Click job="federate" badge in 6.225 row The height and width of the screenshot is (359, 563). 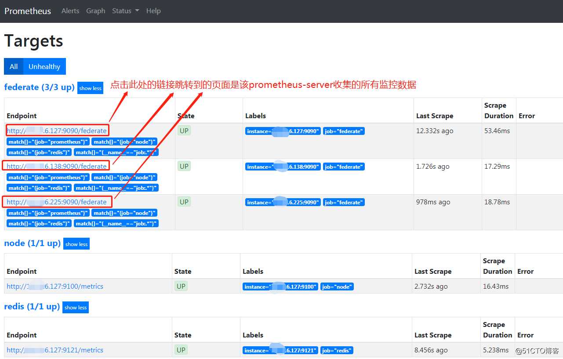pyautogui.click(x=344, y=202)
